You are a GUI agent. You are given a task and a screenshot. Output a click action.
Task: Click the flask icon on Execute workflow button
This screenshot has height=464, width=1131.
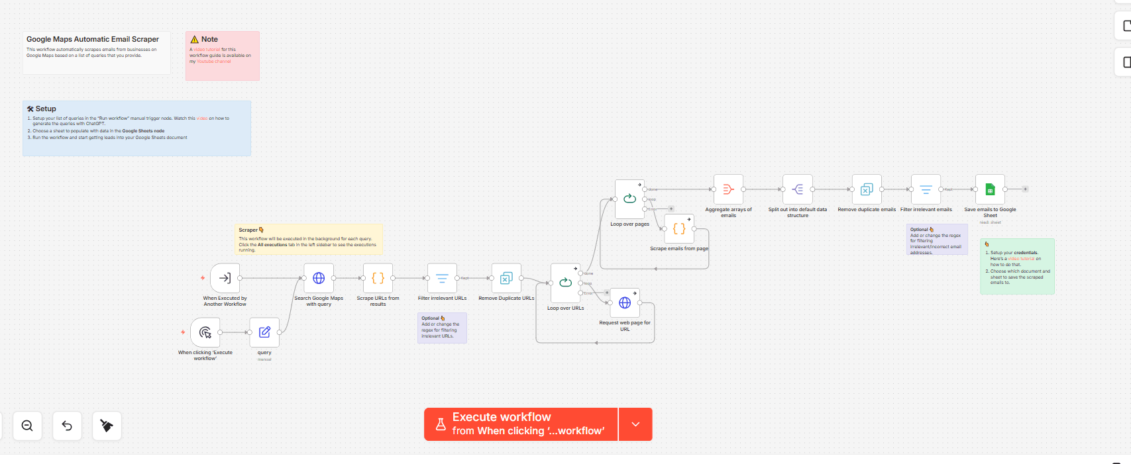[x=441, y=424]
